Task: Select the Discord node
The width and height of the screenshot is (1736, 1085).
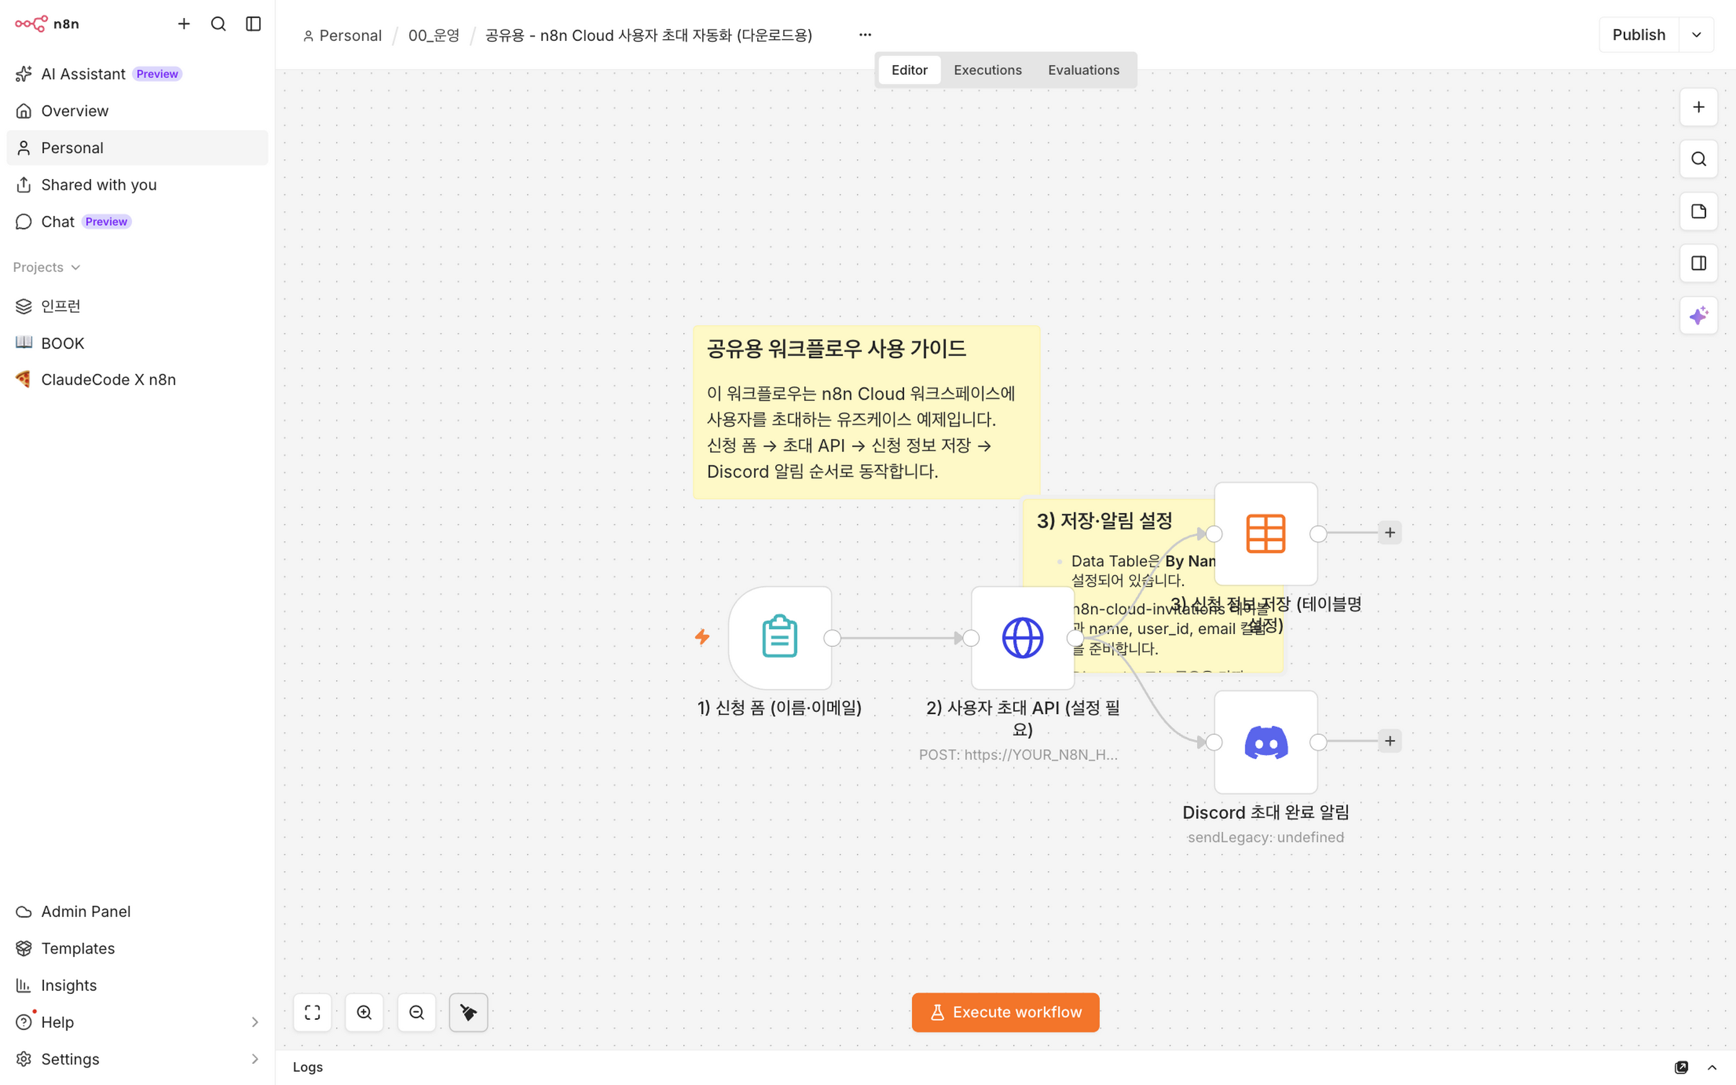Action: point(1265,742)
